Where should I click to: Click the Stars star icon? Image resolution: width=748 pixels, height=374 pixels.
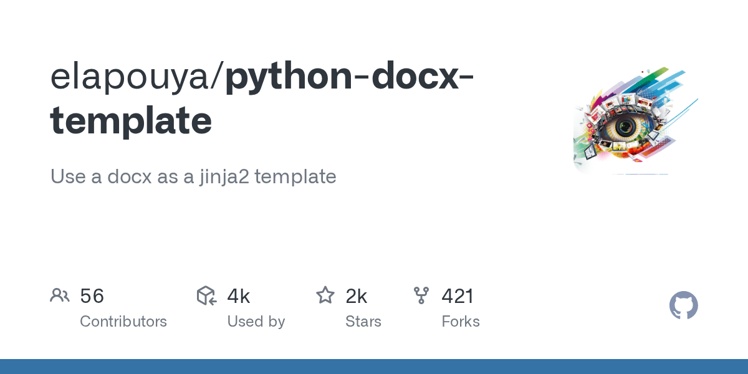(x=325, y=295)
